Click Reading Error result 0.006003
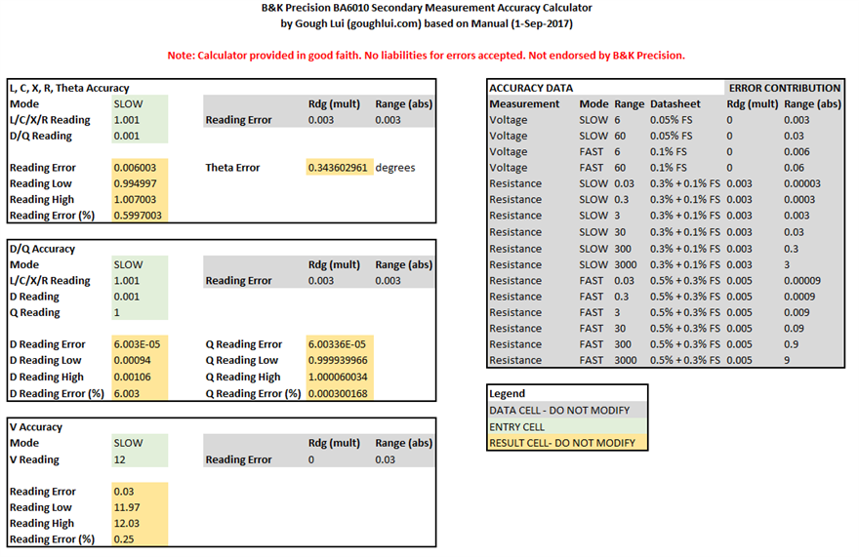The width and height of the screenshot is (859, 557). (x=140, y=167)
